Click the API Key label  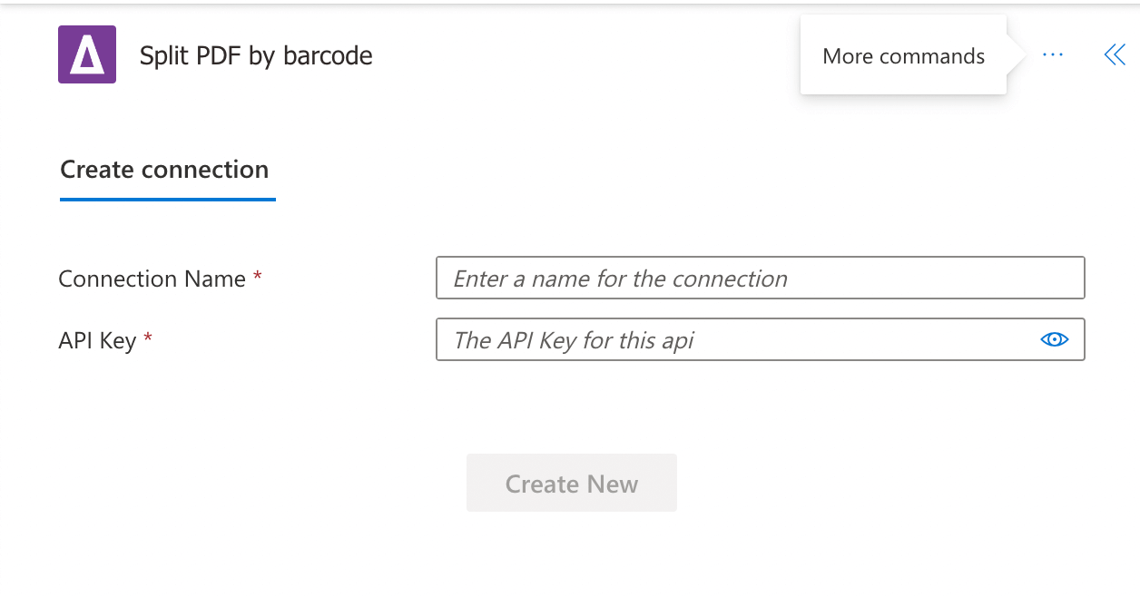coord(97,340)
